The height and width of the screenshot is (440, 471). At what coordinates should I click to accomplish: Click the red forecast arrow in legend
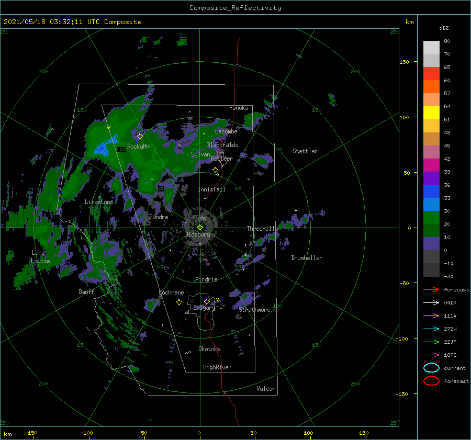click(x=431, y=289)
